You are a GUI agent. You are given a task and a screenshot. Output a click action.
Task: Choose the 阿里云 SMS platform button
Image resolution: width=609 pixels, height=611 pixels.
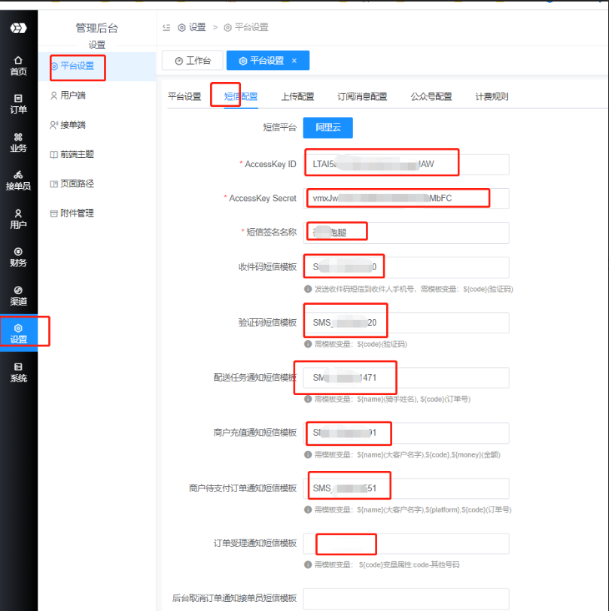(327, 128)
